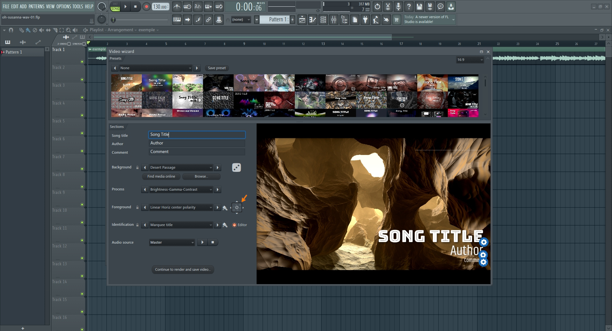
Task: Click the gear icon beside SONG TITLE preview
Action: [x=484, y=242]
